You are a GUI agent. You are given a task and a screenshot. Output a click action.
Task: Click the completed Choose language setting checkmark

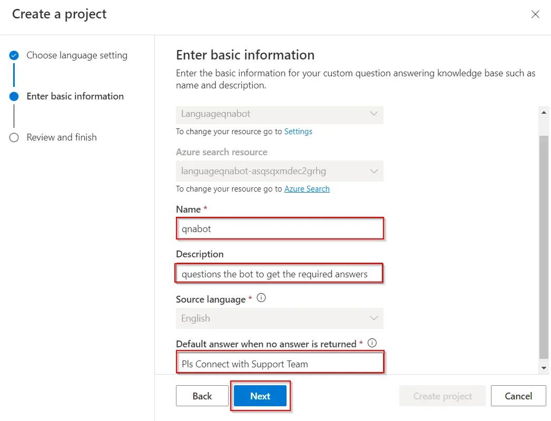(14, 55)
